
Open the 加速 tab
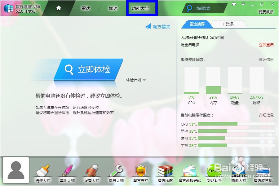tap(113, 8)
